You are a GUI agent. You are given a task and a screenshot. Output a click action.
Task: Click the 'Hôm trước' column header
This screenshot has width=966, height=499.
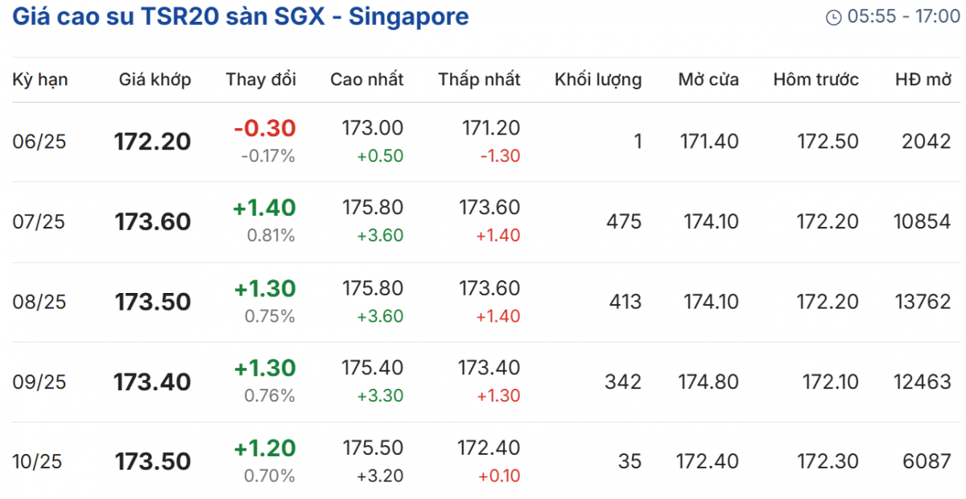point(815,80)
